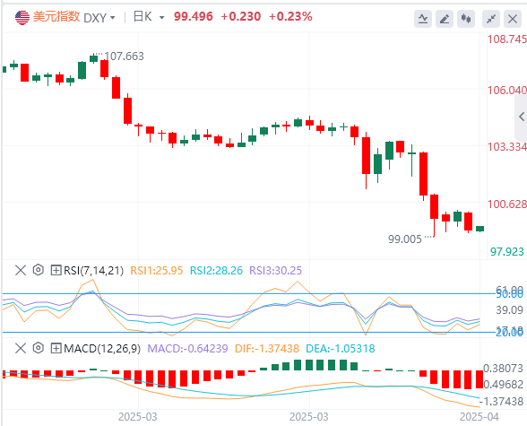Click the 107.663 high price marker

[x=124, y=57]
